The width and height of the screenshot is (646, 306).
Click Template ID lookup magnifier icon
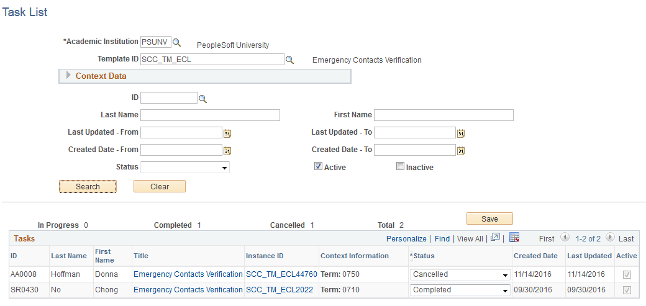[289, 60]
